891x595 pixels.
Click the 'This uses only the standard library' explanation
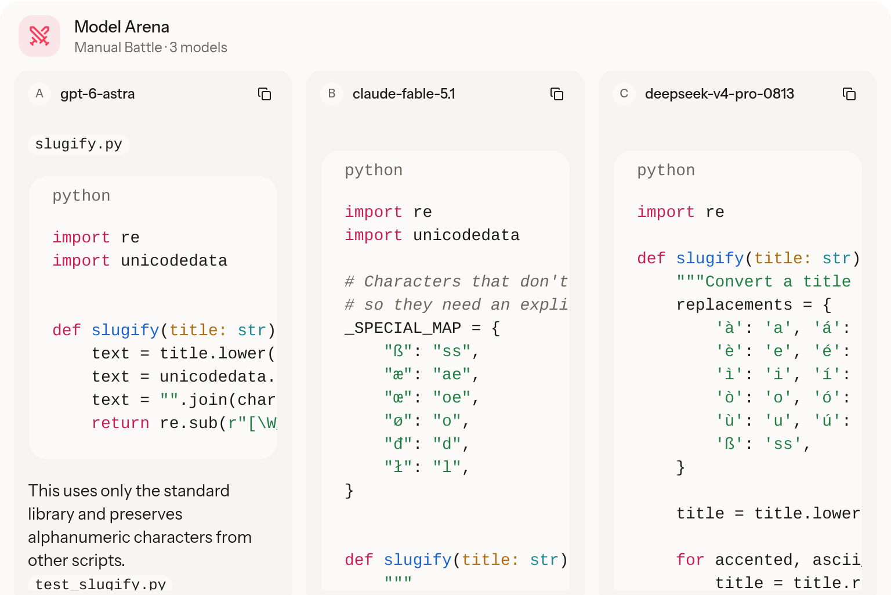point(140,525)
